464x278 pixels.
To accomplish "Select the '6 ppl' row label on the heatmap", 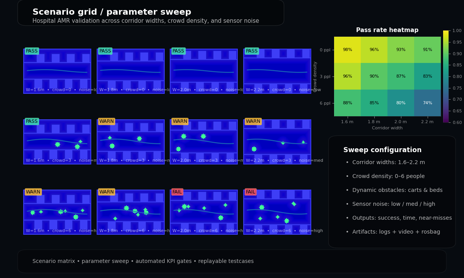I will click(325, 103).
